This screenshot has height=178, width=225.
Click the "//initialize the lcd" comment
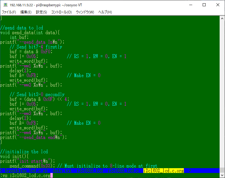[24, 152]
